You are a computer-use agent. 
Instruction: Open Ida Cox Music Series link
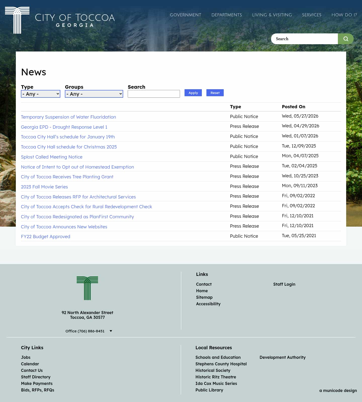point(216,383)
